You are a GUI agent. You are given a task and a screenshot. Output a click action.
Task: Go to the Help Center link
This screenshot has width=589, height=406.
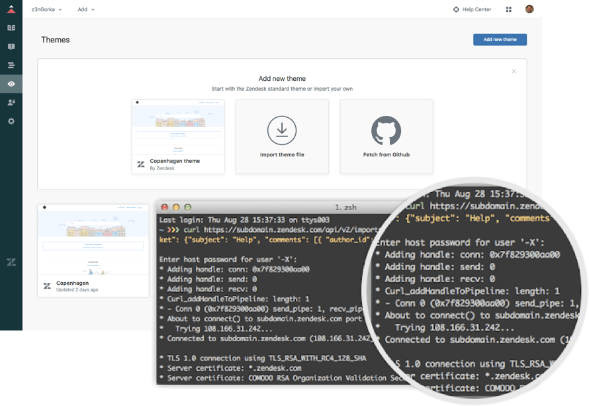[472, 9]
